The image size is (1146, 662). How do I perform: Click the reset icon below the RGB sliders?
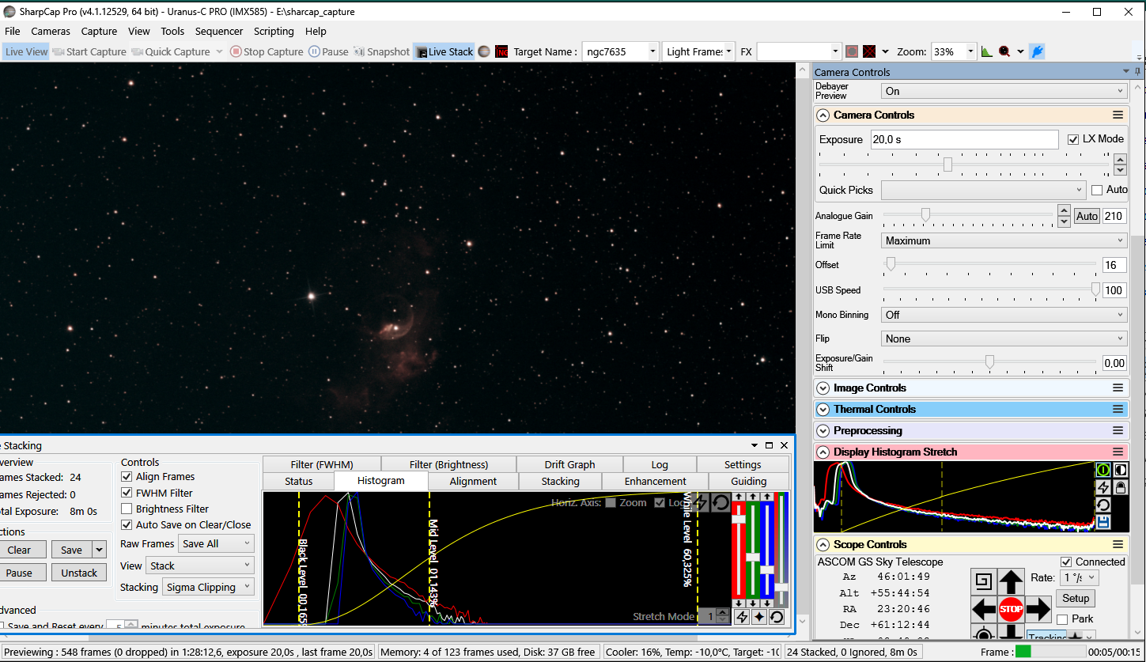point(777,617)
